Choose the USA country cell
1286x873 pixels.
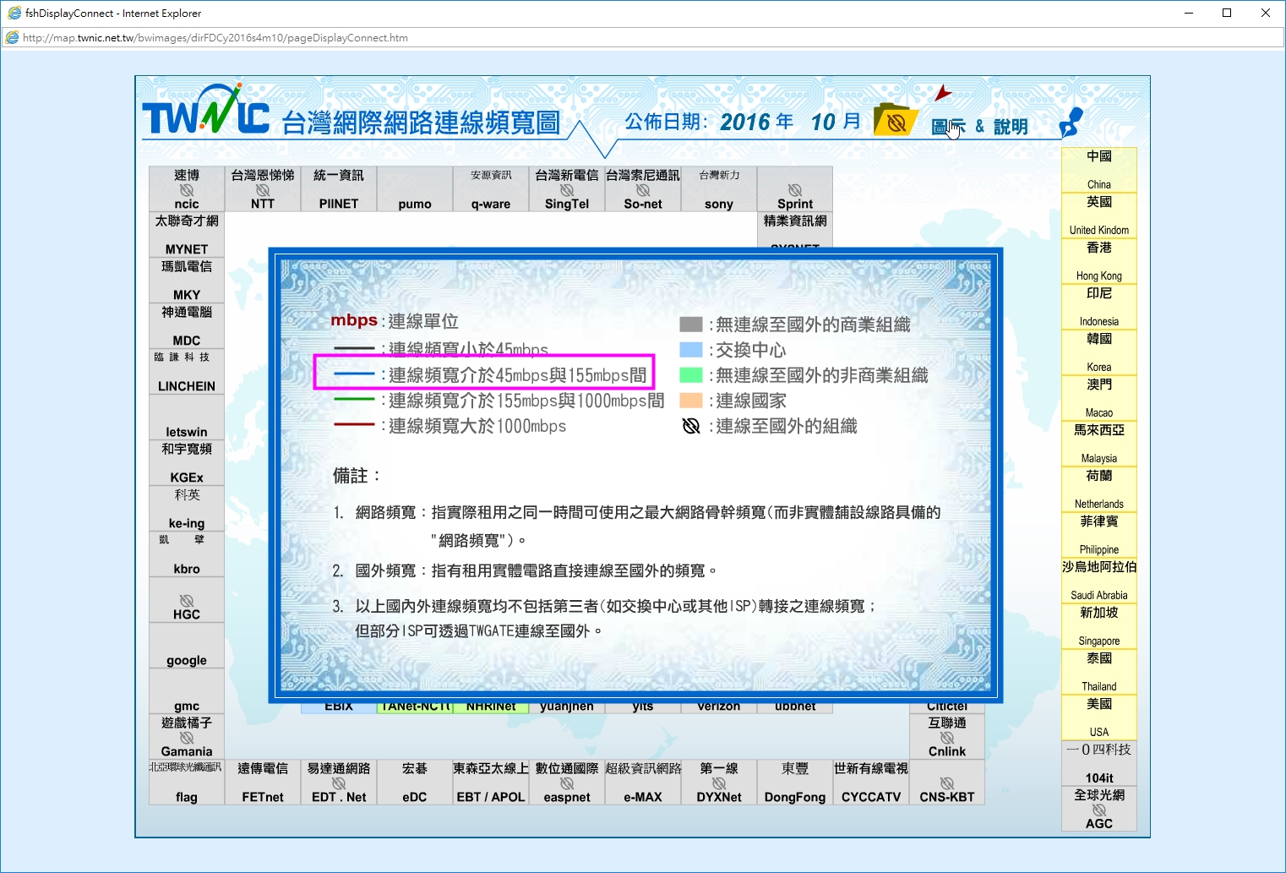(1099, 717)
